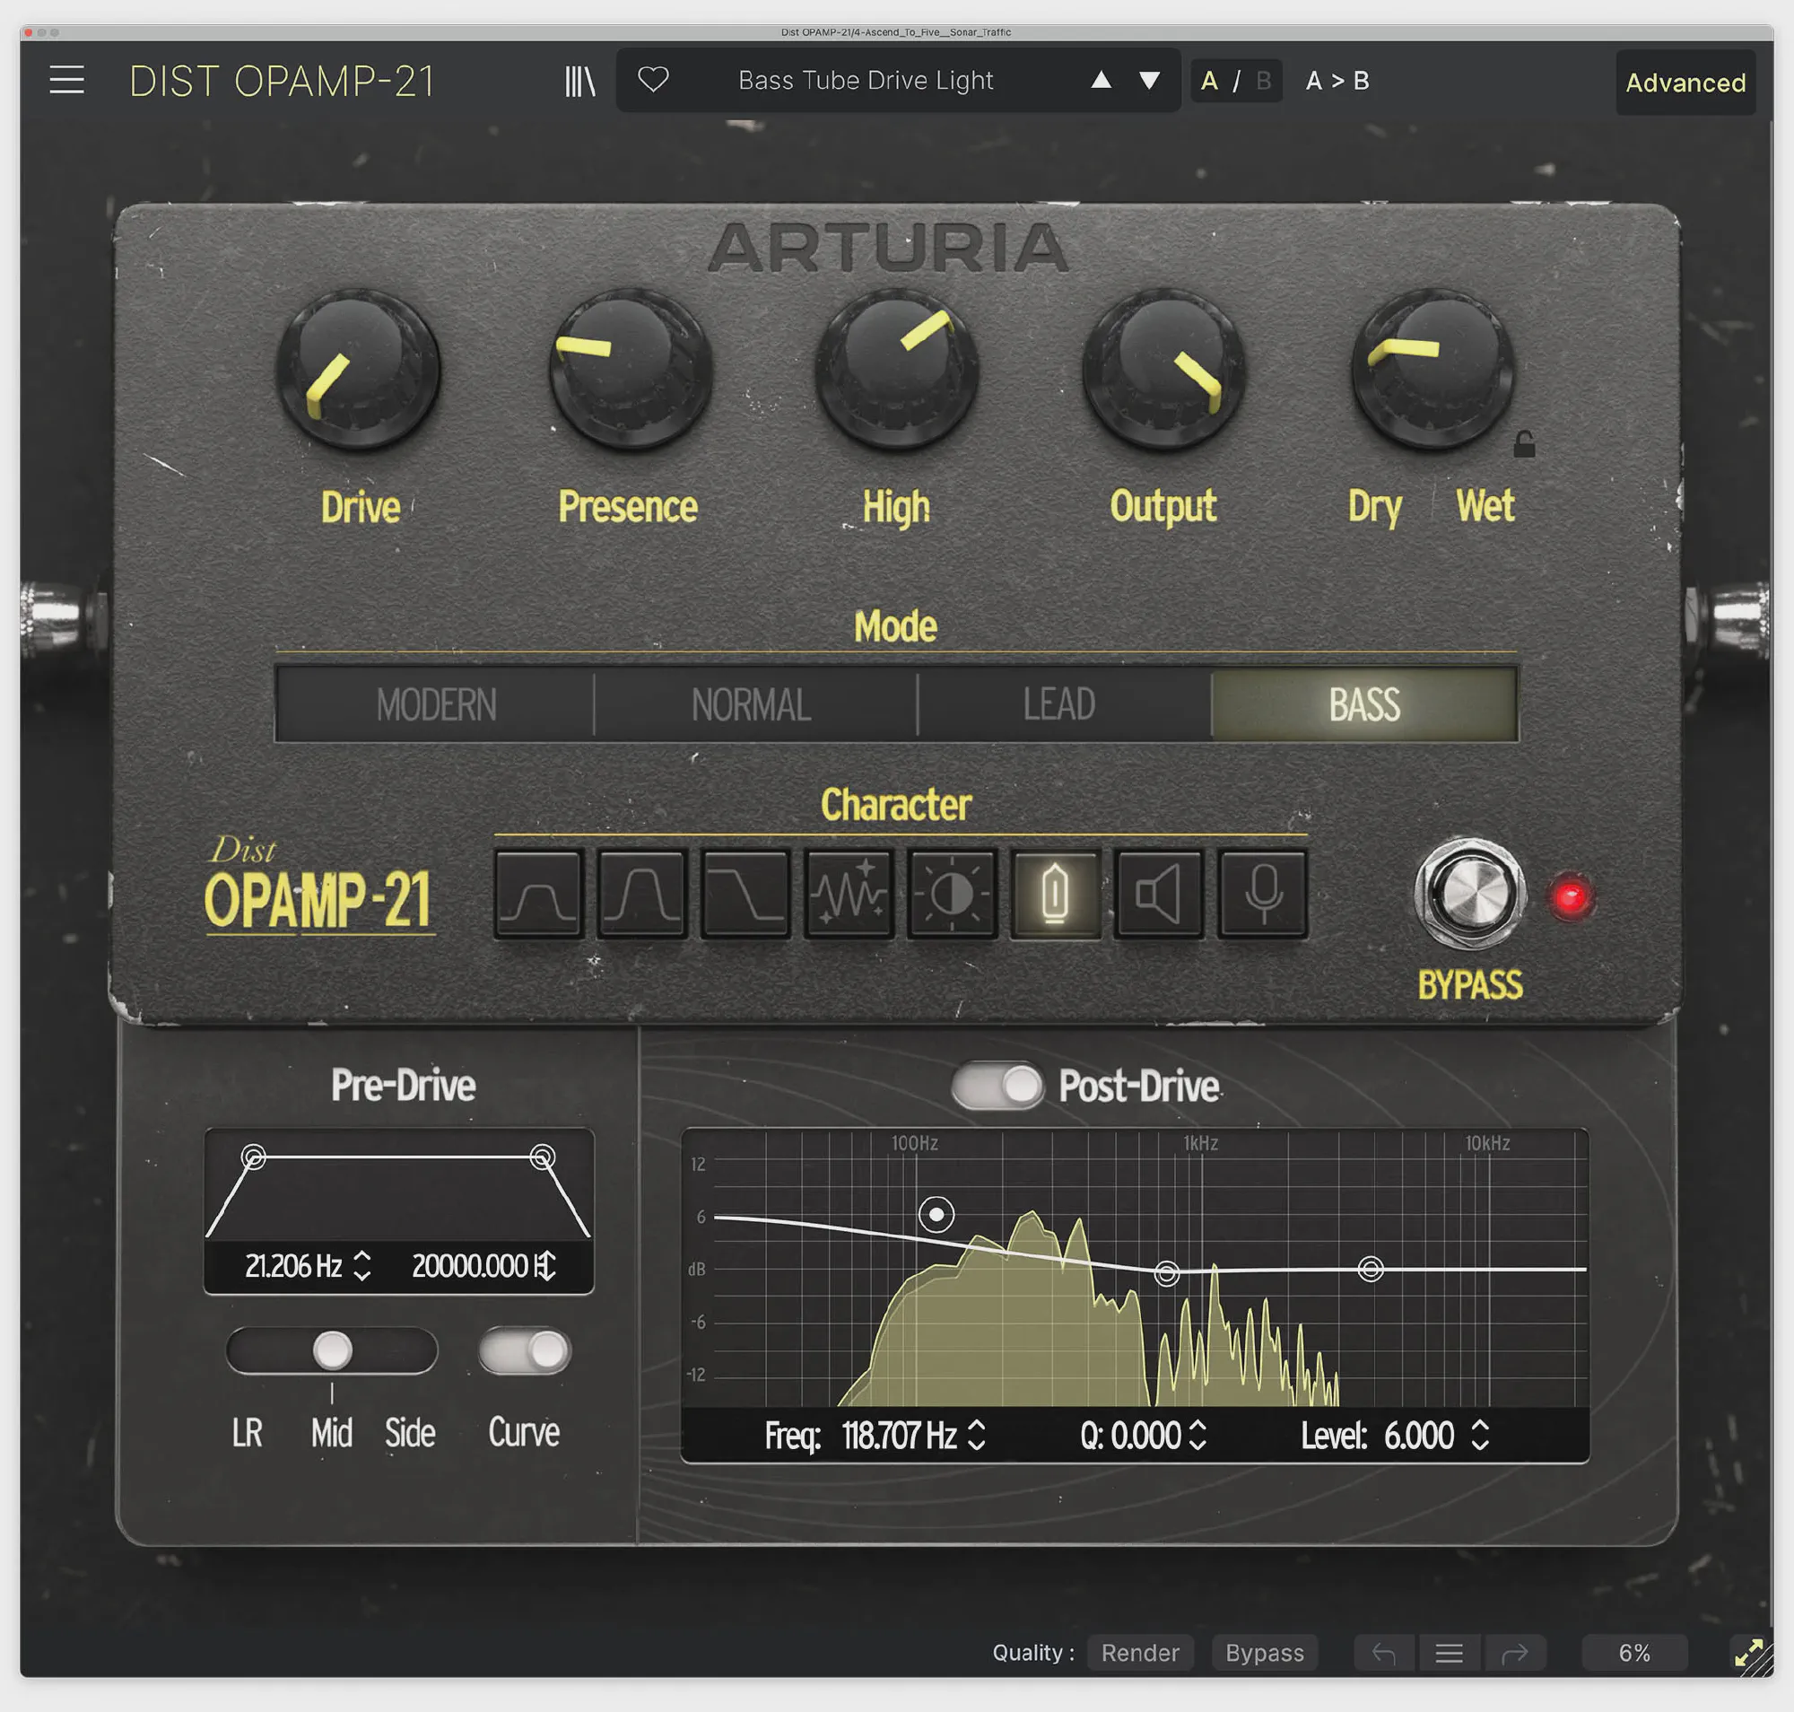Open the preset library browser

[x=579, y=82]
